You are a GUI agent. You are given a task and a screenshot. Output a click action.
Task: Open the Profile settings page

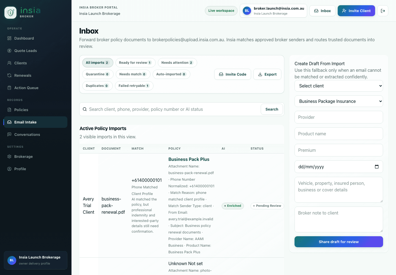(35, 169)
